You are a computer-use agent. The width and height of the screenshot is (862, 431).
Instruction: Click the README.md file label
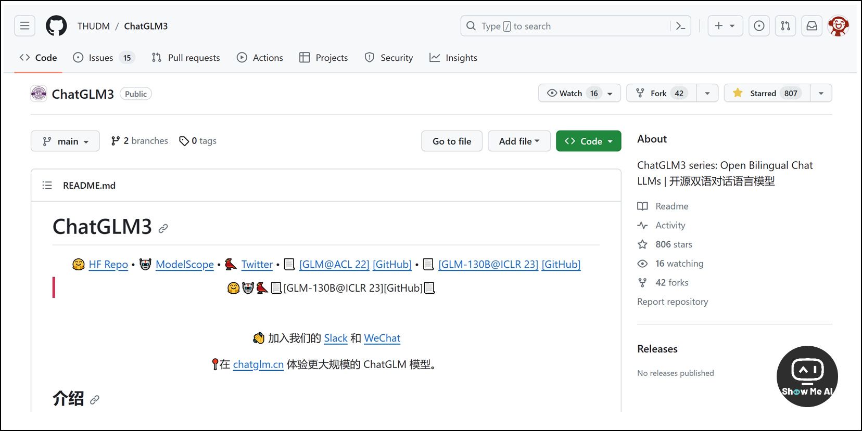pyautogui.click(x=89, y=186)
